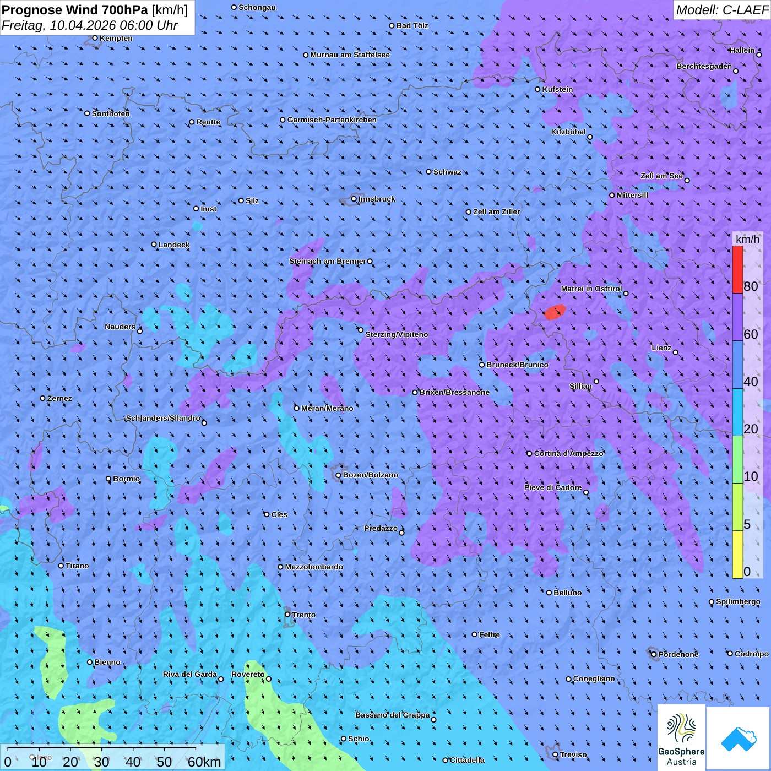Click the blue cloud arrow logo

click(738, 739)
